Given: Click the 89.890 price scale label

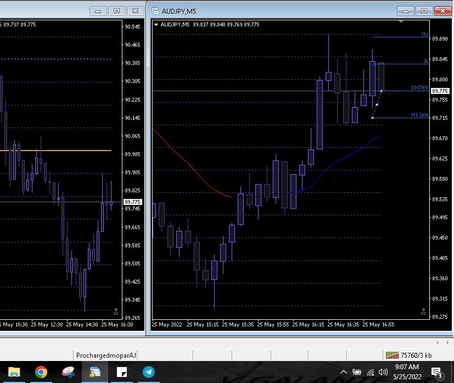Looking at the screenshot, I should coord(440,39).
